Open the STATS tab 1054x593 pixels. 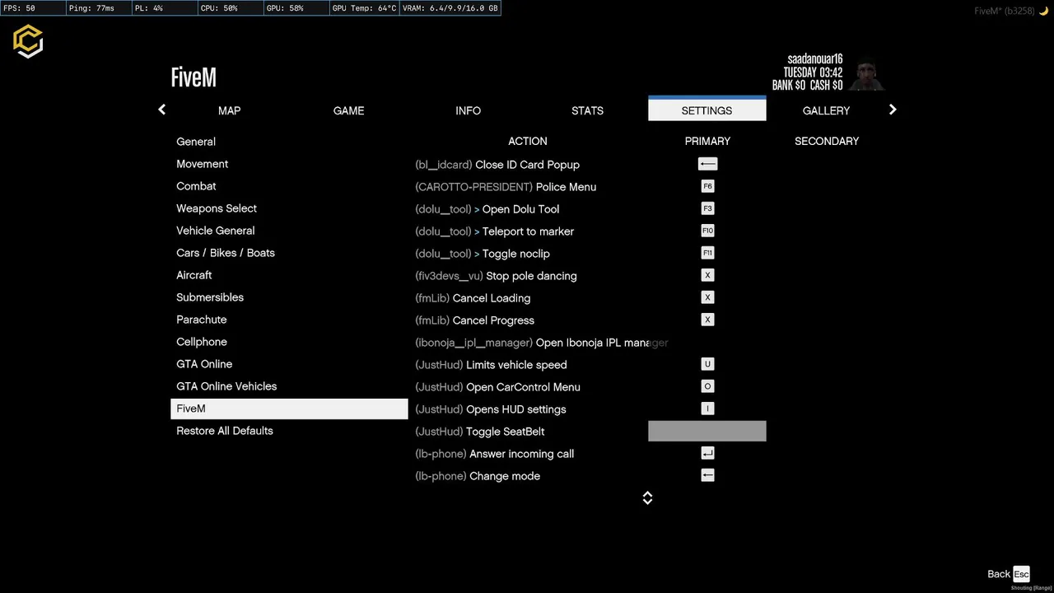[587, 110]
